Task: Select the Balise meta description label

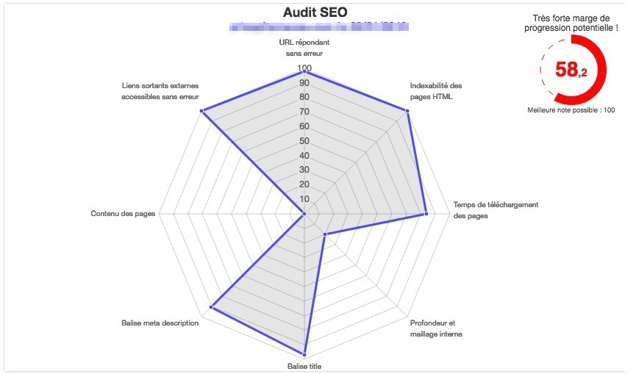Action: click(x=160, y=323)
